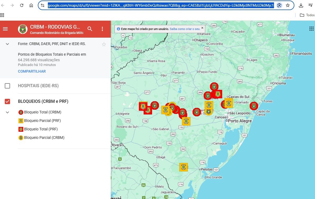Open the hamburger menu in map header
315x199 pixels.
pyautogui.click(x=5, y=29)
